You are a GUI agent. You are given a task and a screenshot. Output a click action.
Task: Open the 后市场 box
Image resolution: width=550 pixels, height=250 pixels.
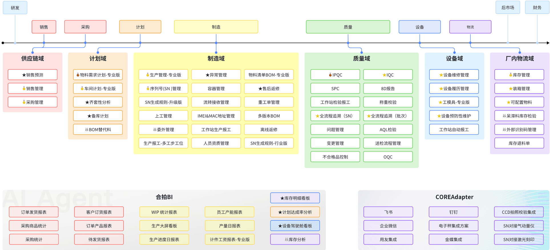tap(508, 8)
